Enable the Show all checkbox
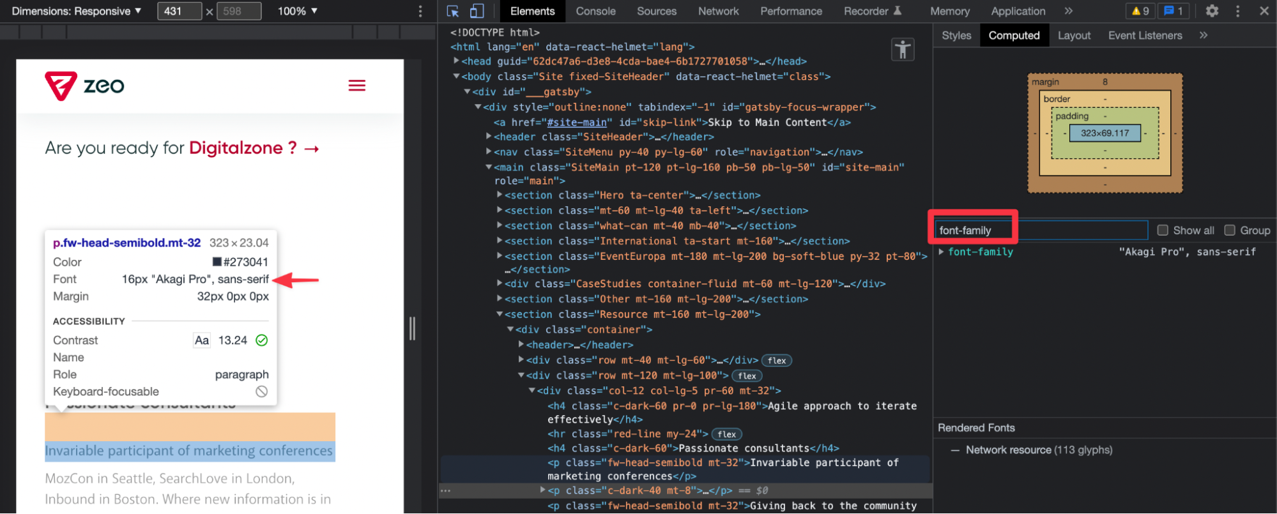The height and width of the screenshot is (514, 1277). (x=1163, y=230)
